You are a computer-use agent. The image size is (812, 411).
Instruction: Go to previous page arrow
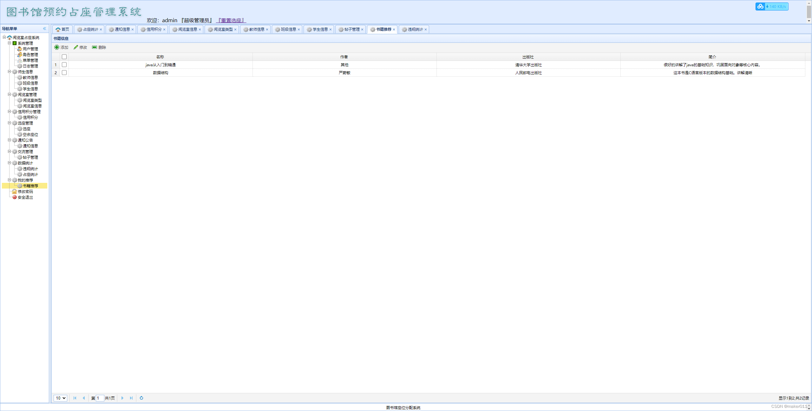point(84,398)
